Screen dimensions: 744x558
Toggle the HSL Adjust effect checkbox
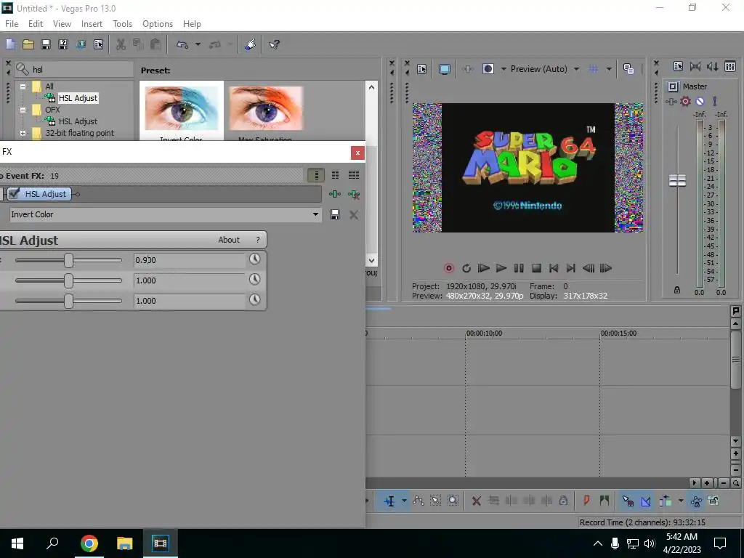coord(15,193)
